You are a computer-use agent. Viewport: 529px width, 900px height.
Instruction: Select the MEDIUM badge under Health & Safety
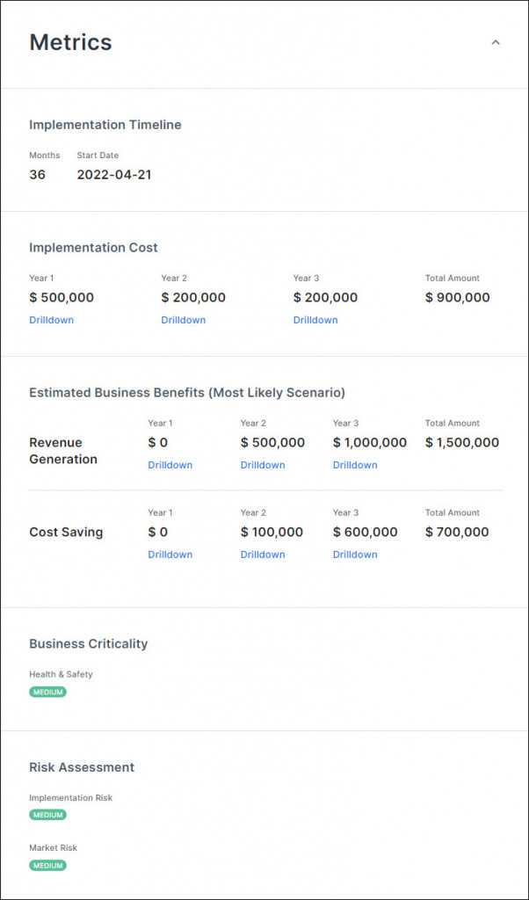[x=47, y=692]
